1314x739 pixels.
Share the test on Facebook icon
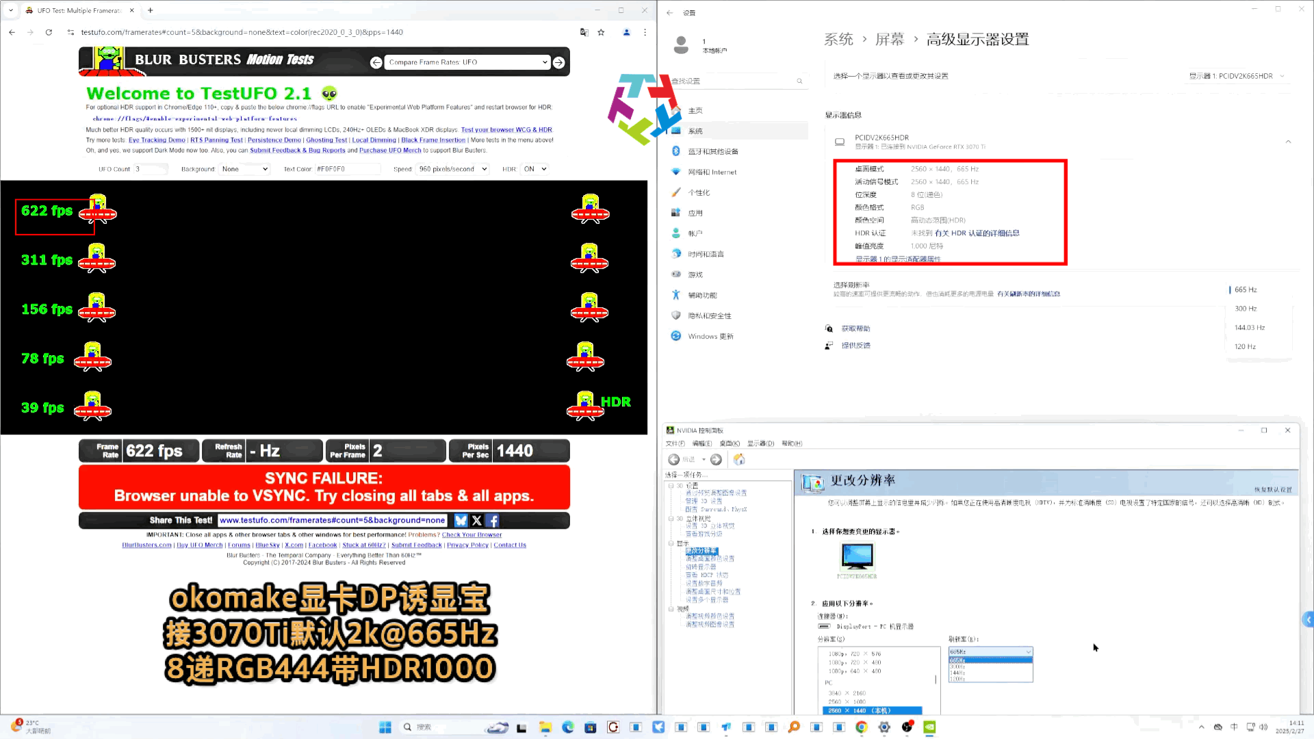(x=493, y=521)
